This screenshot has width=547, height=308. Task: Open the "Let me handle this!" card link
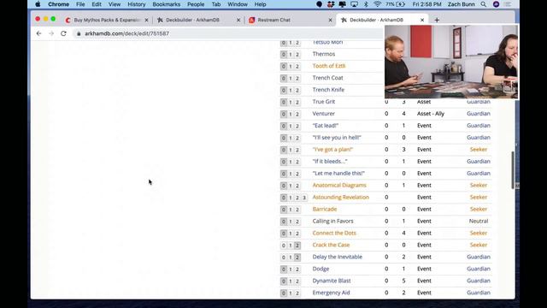coord(338,173)
